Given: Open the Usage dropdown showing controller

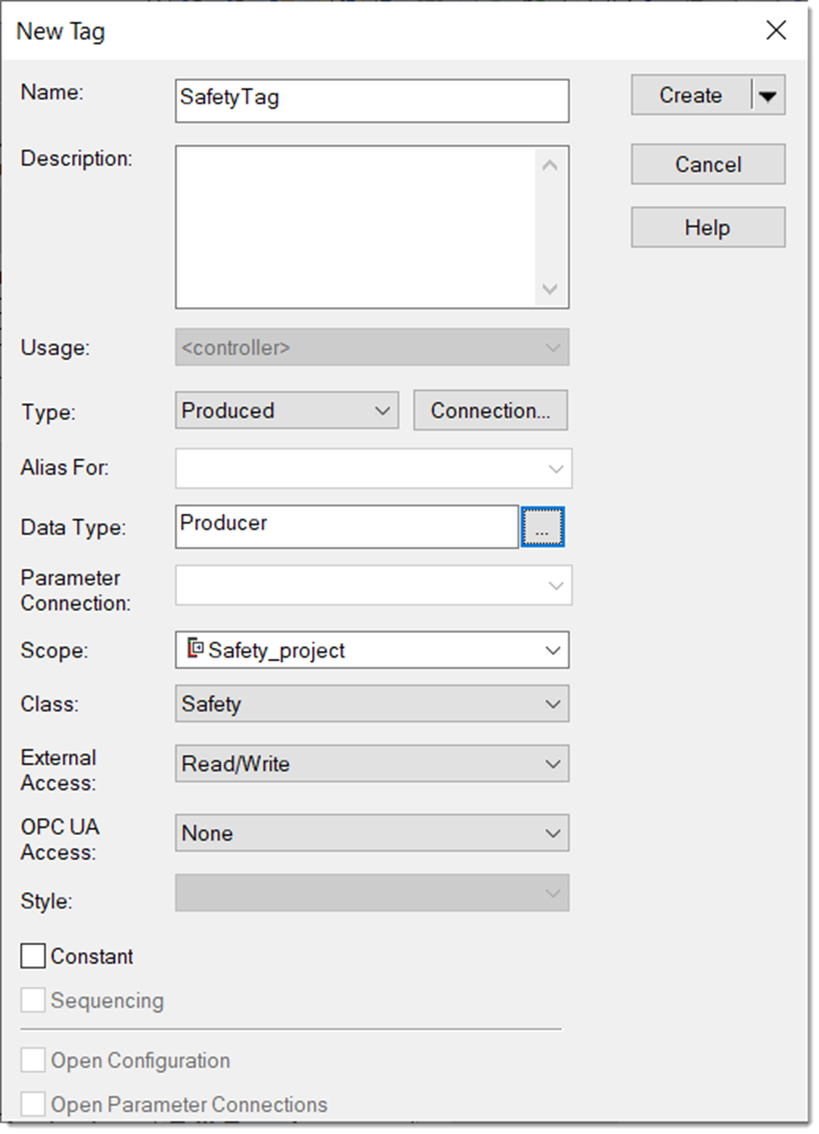Looking at the screenshot, I should [x=372, y=348].
